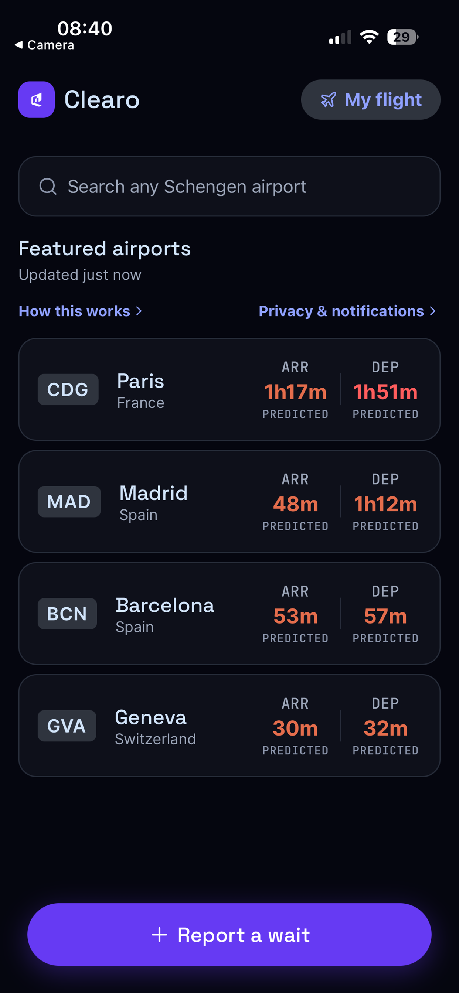The width and height of the screenshot is (459, 993).
Task: Expand the chevron beside Privacy & notifications
Action: pyautogui.click(x=433, y=311)
